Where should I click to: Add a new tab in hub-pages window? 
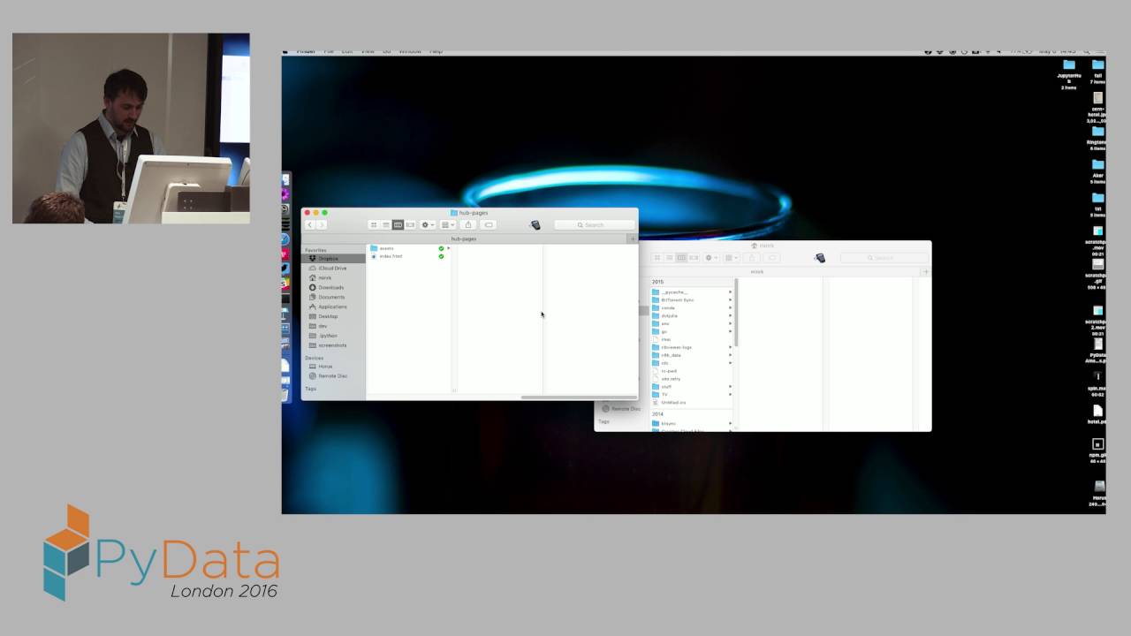632,238
